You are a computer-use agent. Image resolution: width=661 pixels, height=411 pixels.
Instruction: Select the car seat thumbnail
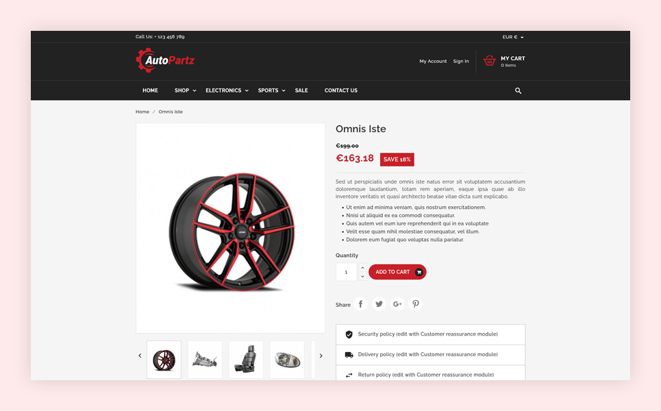[246, 360]
